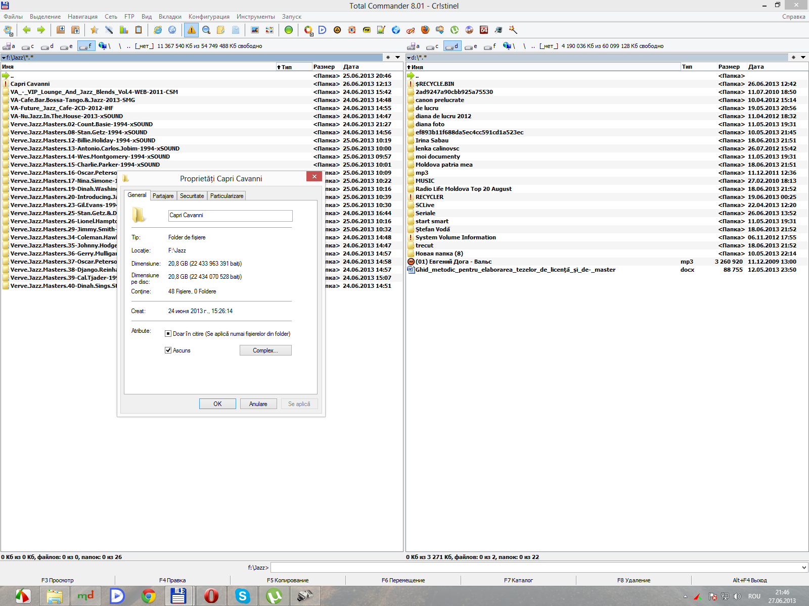809x606 pixels.
Task: Open the Инструменты menu
Action: pos(256,17)
